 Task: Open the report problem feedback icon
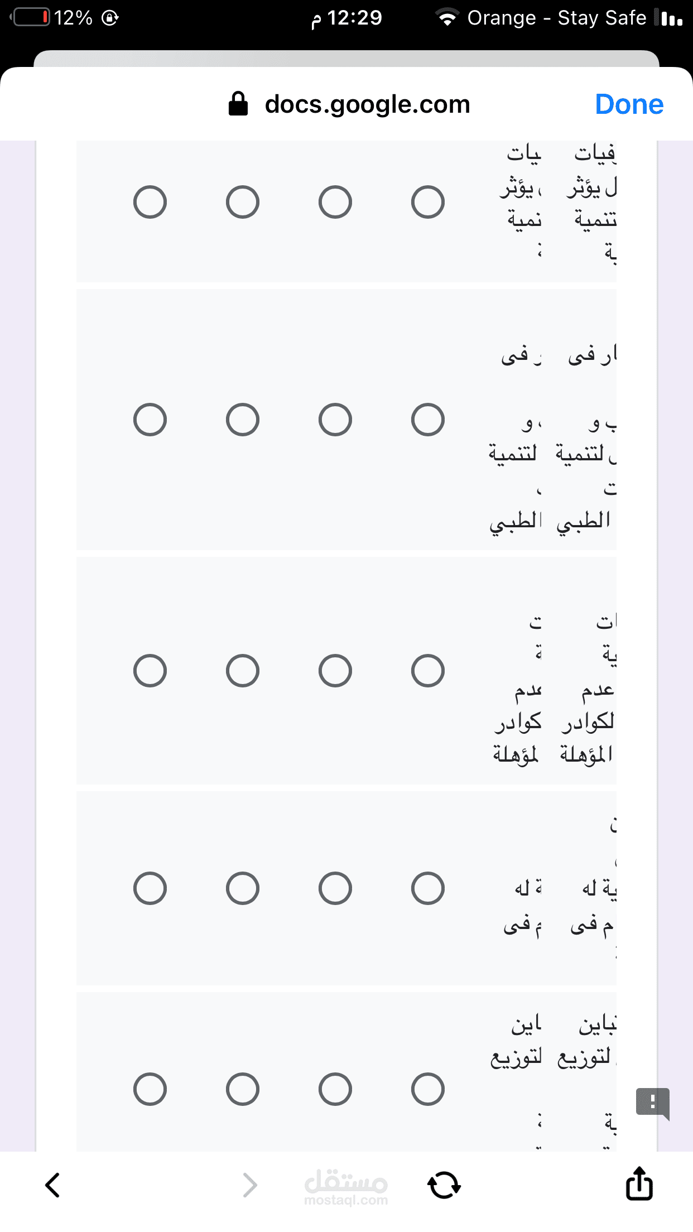coord(652,1103)
